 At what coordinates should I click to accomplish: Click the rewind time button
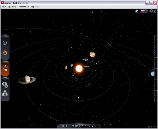(90, 126)
